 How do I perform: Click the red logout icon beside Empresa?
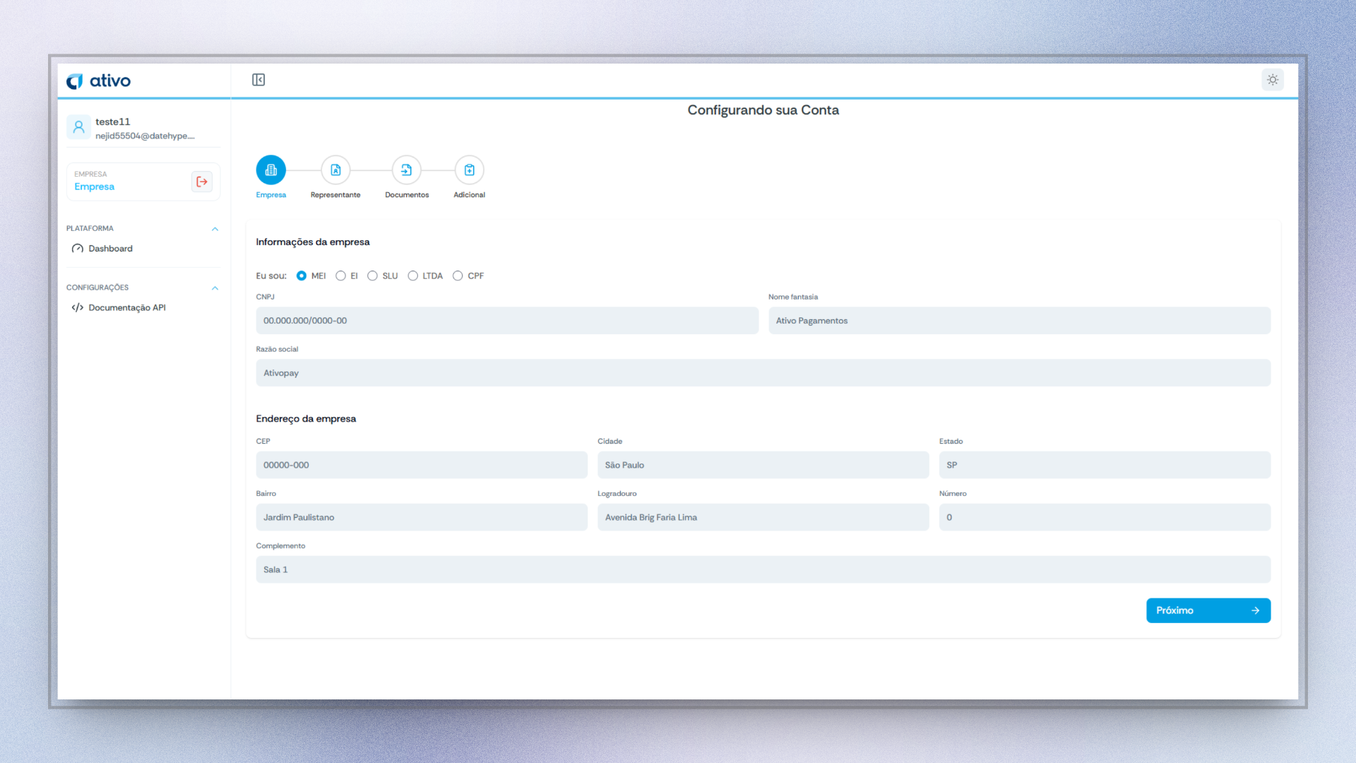(202, 182)
